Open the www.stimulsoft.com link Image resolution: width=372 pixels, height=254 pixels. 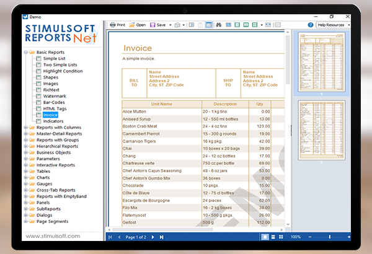tap(53, 236)
